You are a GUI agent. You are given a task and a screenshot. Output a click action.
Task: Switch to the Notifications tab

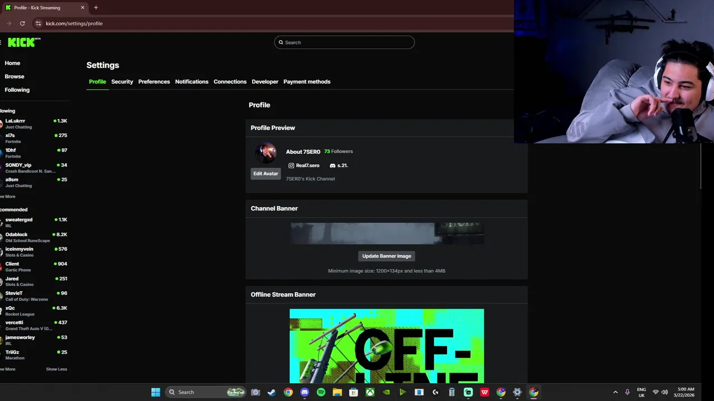pos(191,82)
